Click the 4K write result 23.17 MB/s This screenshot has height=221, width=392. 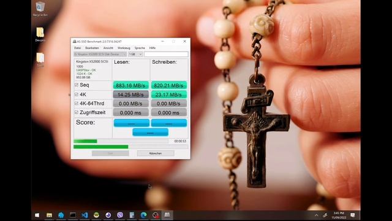[x=169, y=95]
